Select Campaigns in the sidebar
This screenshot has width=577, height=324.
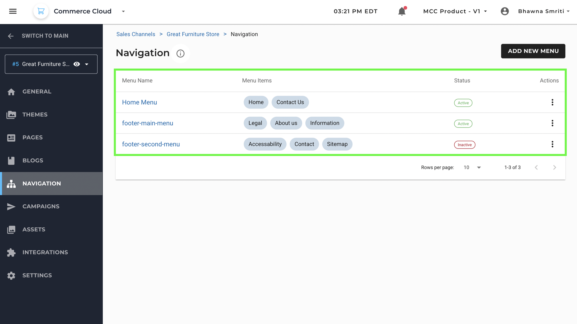(41, 206)
